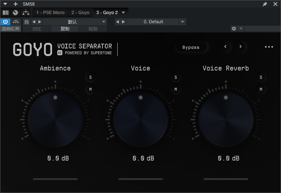This screenshot has height=193, width=281.
Task: Open the dropdown arrow after Goyo 2 tab
Action: pos(123,12)
